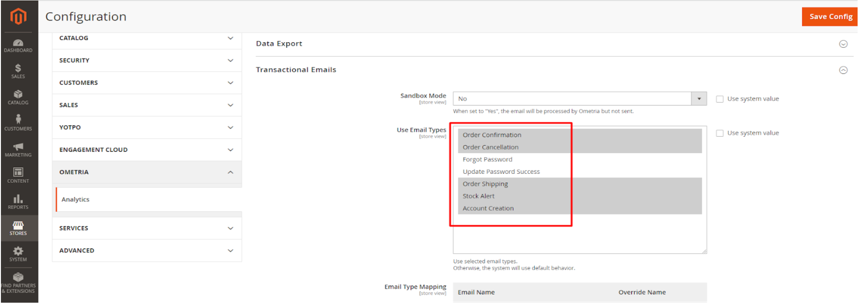The height and width of the screenshot is (305, 859).
Task: Expand the Catalog configuration section
Action: pos(147,38)
